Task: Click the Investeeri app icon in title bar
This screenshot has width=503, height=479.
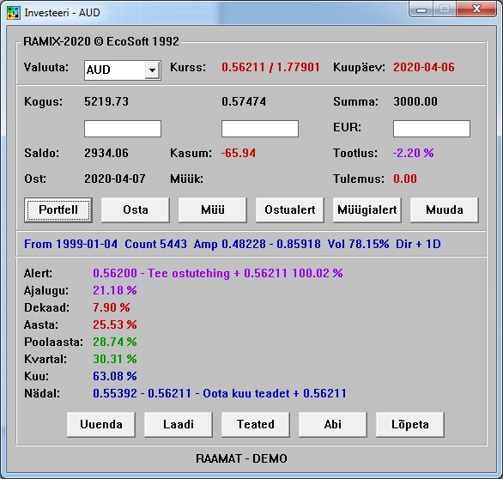Action: [x=14, y=13]
